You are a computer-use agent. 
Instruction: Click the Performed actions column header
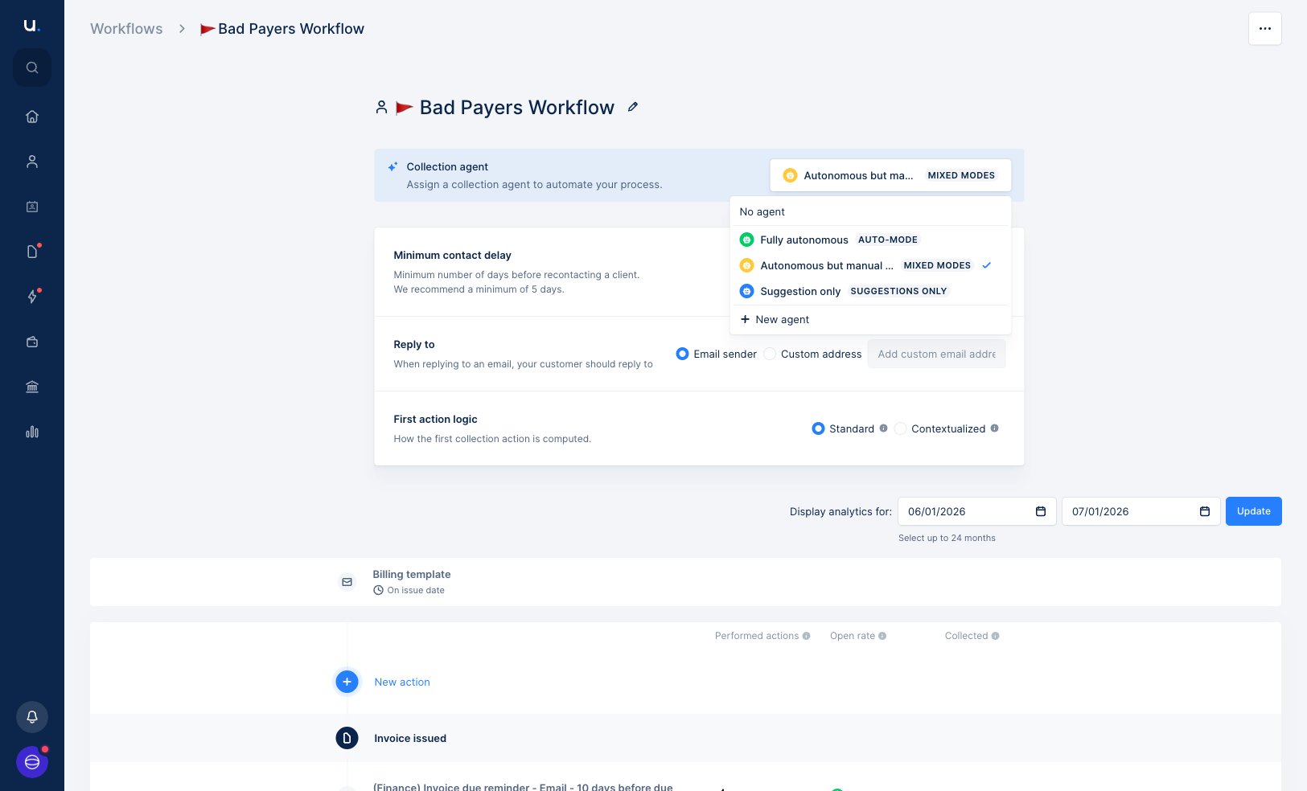point(757,636)
